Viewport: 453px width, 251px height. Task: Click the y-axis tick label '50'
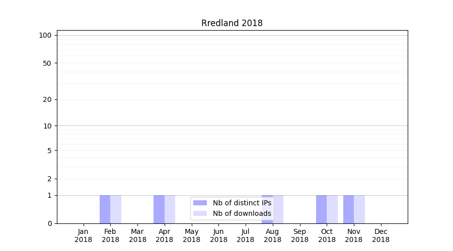(x=47, y=63)
